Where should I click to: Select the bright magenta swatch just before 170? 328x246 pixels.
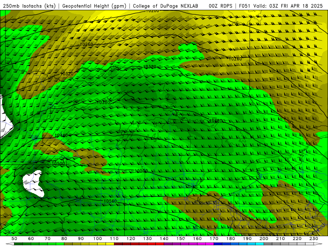(210, 244)
